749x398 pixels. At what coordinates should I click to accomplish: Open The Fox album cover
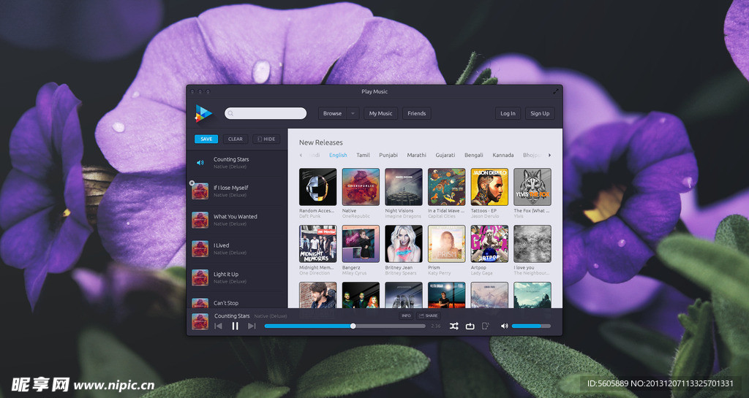point(532,187)
